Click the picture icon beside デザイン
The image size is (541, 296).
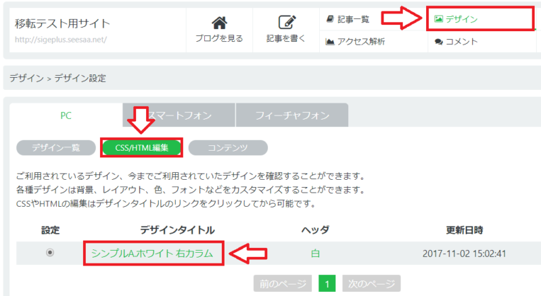[x=438, y=19]
